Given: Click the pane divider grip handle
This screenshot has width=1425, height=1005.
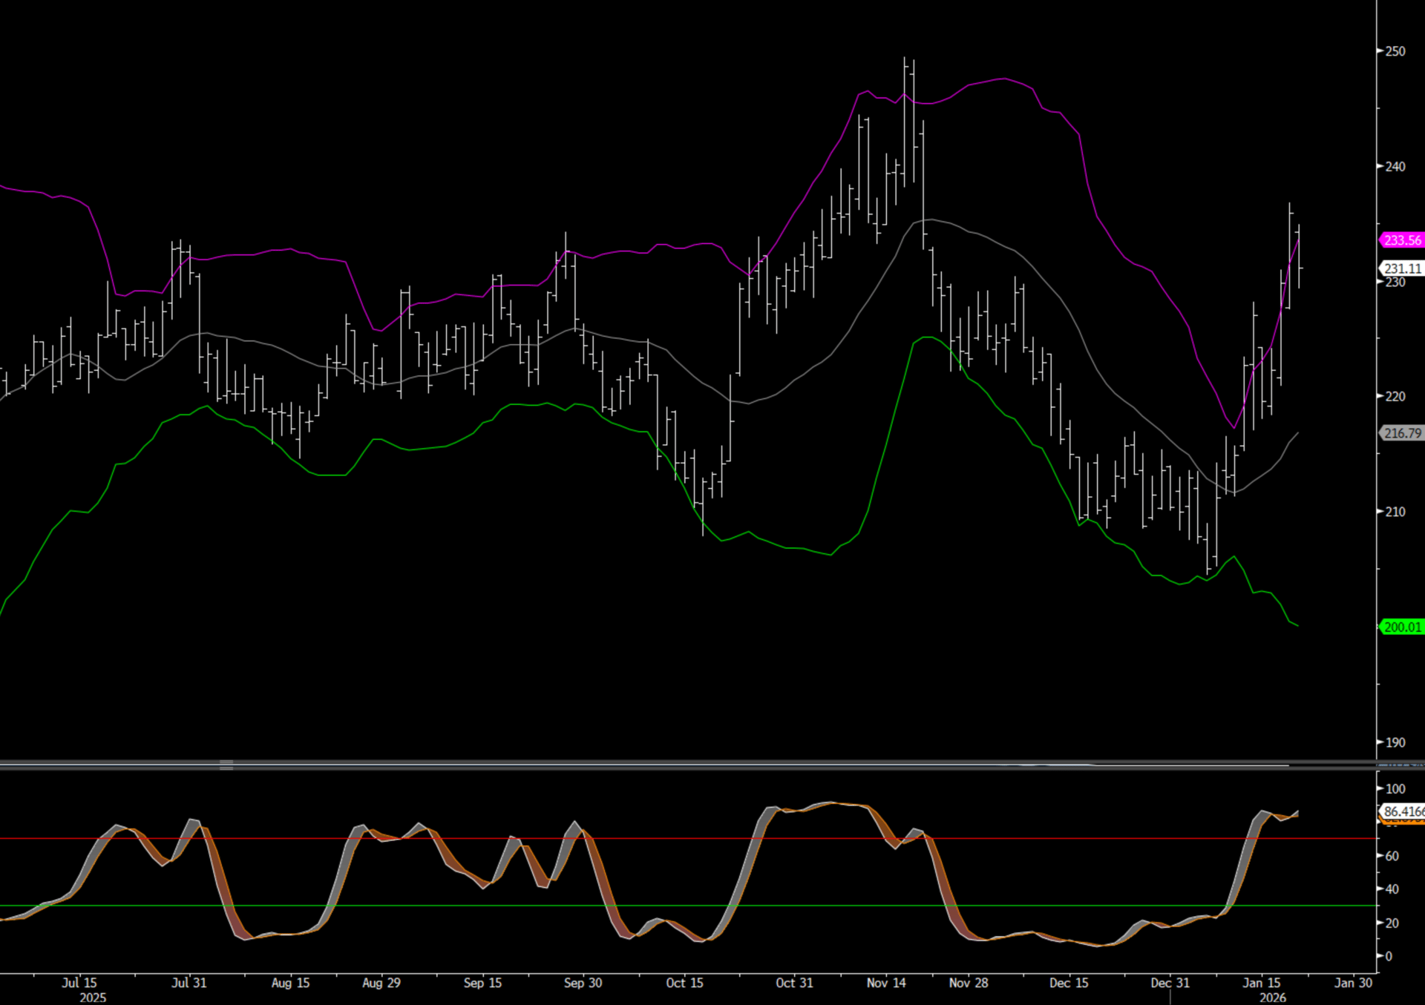Looking at the screenshot, I should (226, 765).
